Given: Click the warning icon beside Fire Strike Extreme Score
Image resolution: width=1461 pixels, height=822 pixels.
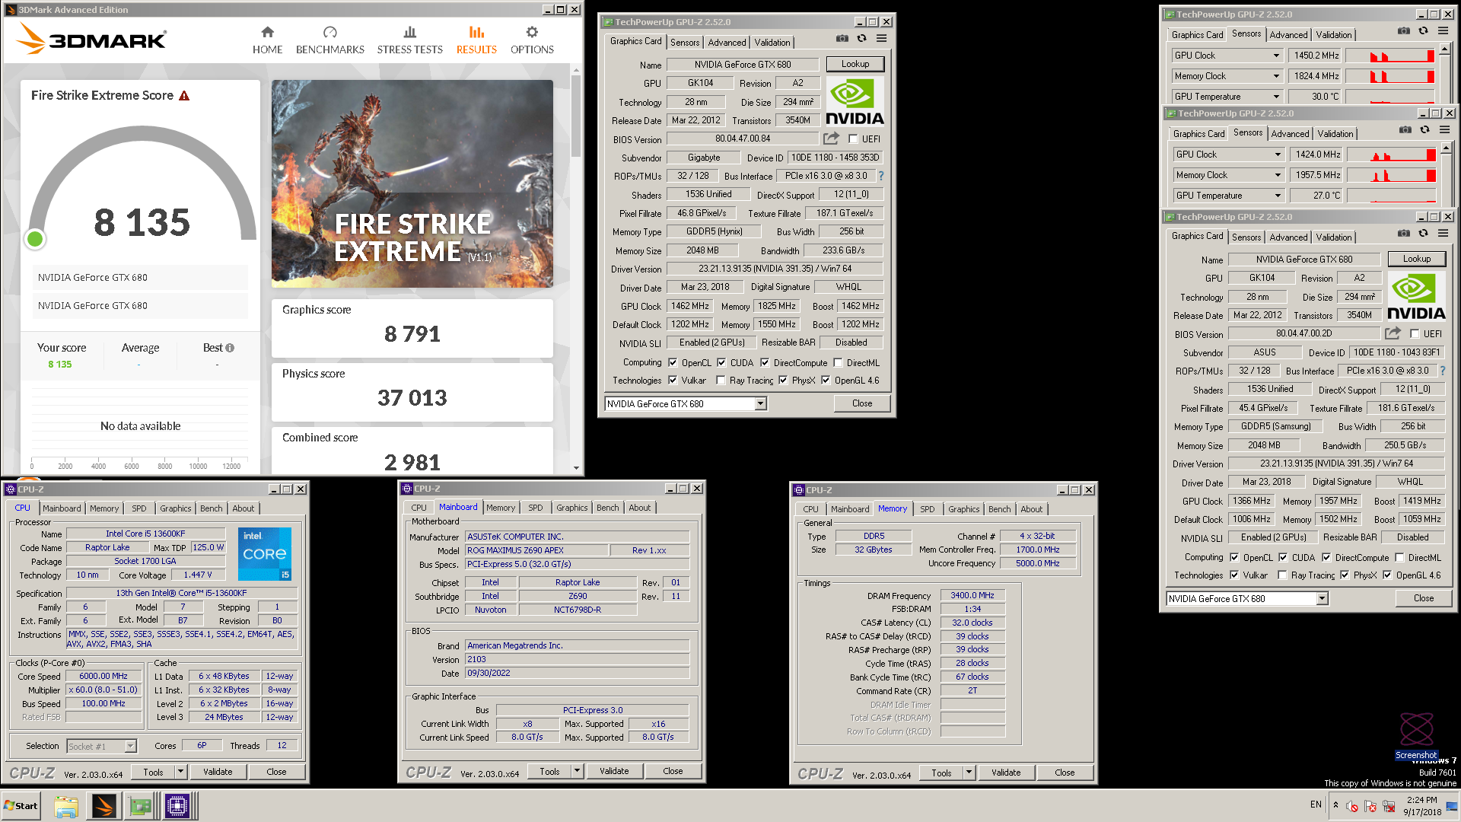Looking at the screenshot, I should point(184,96).
